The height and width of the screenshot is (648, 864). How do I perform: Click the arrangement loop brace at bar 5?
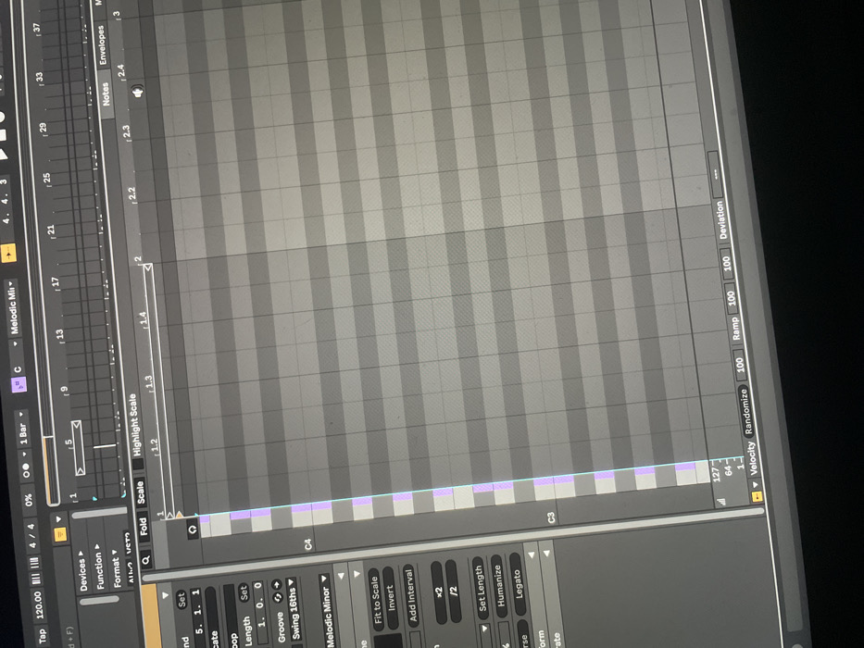(78, 447)
